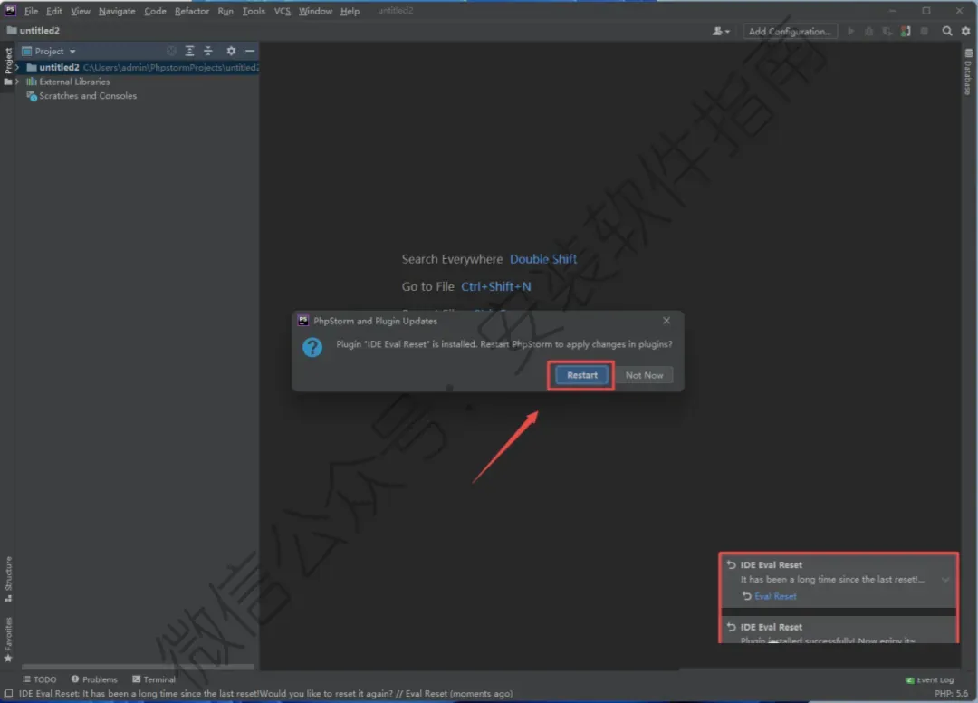
Task: Hide the Project panel with minus icon
Action: [x=250, y=51]
